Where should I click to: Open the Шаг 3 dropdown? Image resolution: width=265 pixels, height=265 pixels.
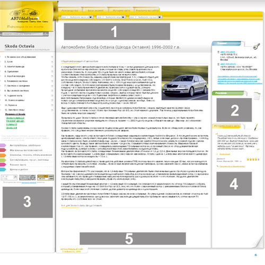[x=146, y=17]
